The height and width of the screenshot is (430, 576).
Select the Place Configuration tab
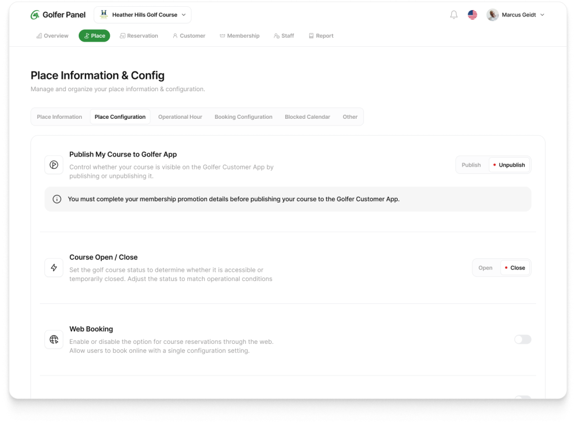120,117
